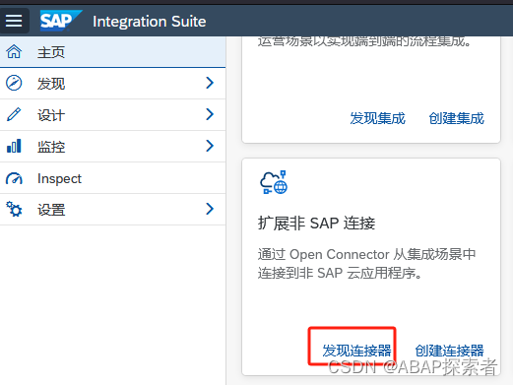Click the compass icon beside 发现
Viewport: 513px width, 385px height.
point(14,83)
